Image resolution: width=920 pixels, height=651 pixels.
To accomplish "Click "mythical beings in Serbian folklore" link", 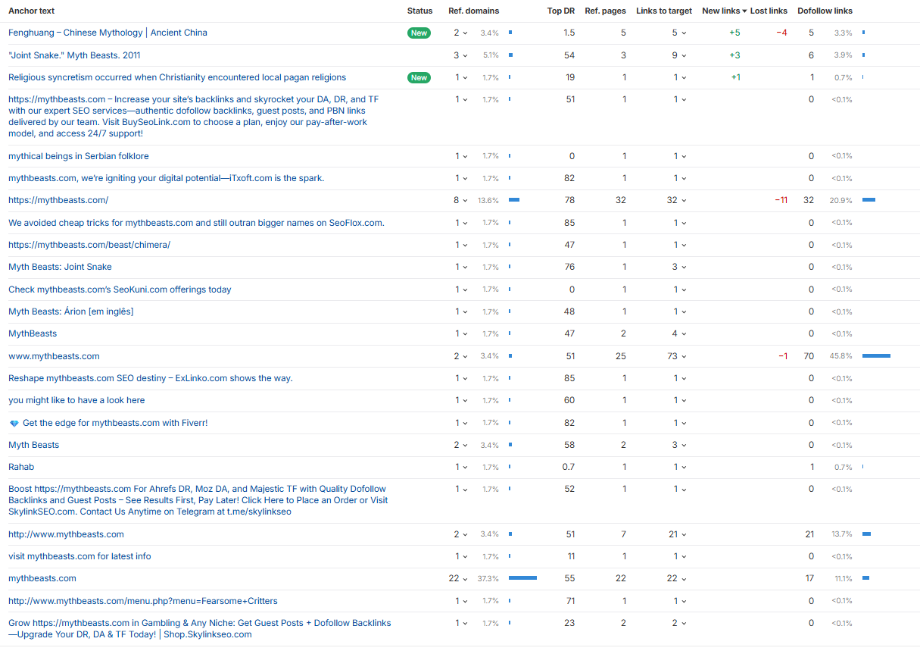I will pos(79,156).
